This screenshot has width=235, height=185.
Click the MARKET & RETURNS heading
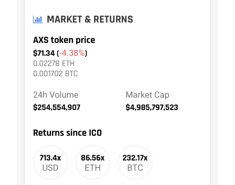pyautogui.click(x=90, y=19)
